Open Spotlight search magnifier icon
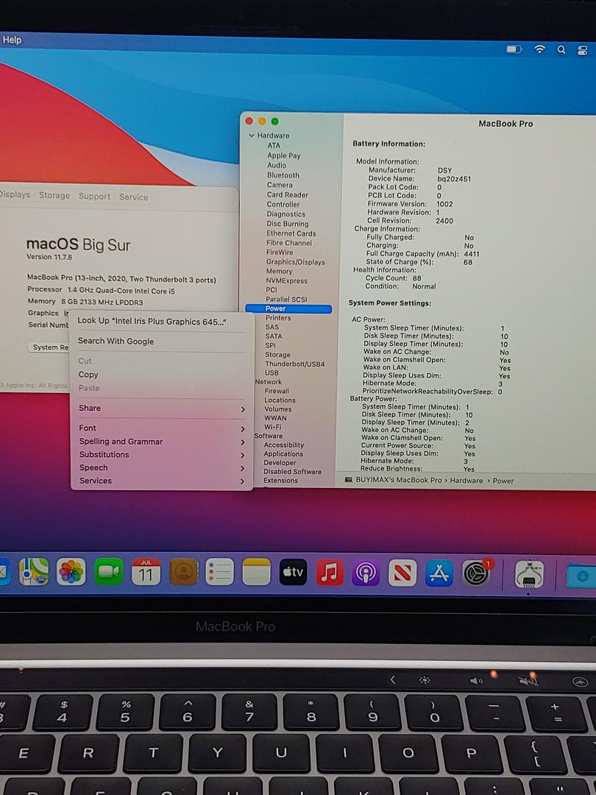 (561, 50)
